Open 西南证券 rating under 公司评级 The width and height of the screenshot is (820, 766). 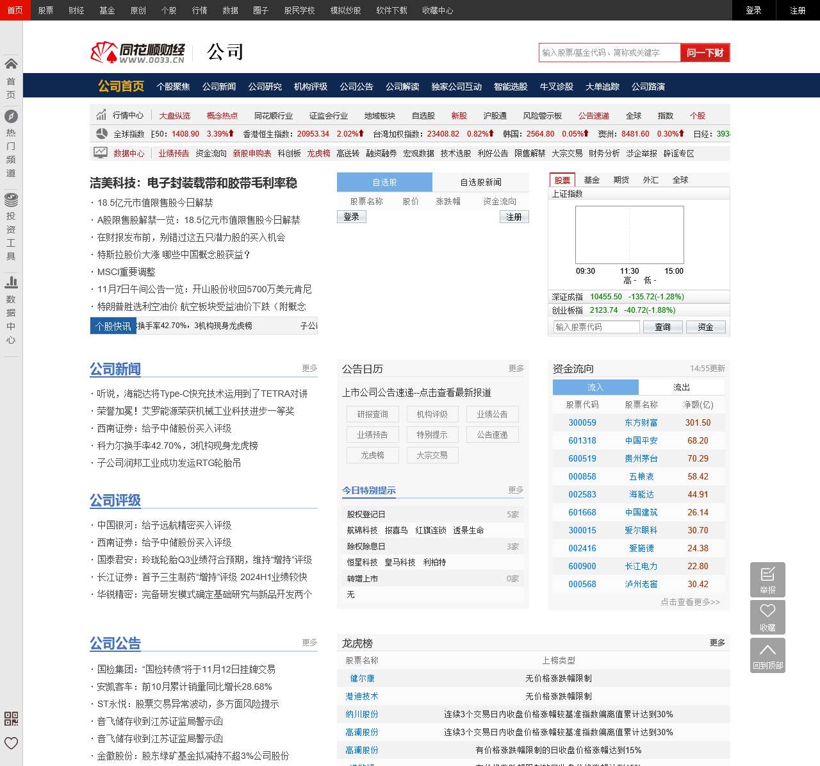click(164, 542)
